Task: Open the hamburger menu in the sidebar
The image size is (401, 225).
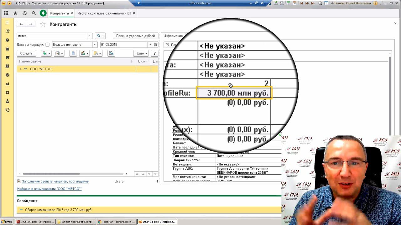Action: tap(8, 22)
